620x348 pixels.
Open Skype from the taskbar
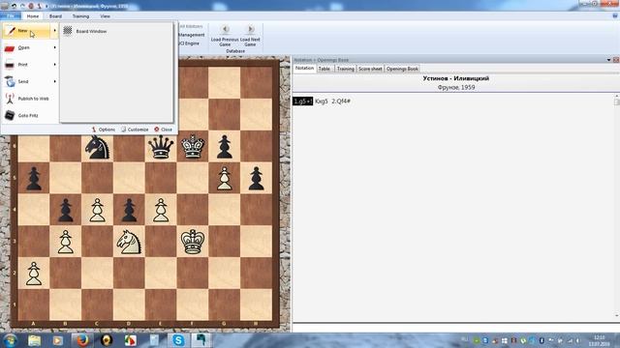178,340
